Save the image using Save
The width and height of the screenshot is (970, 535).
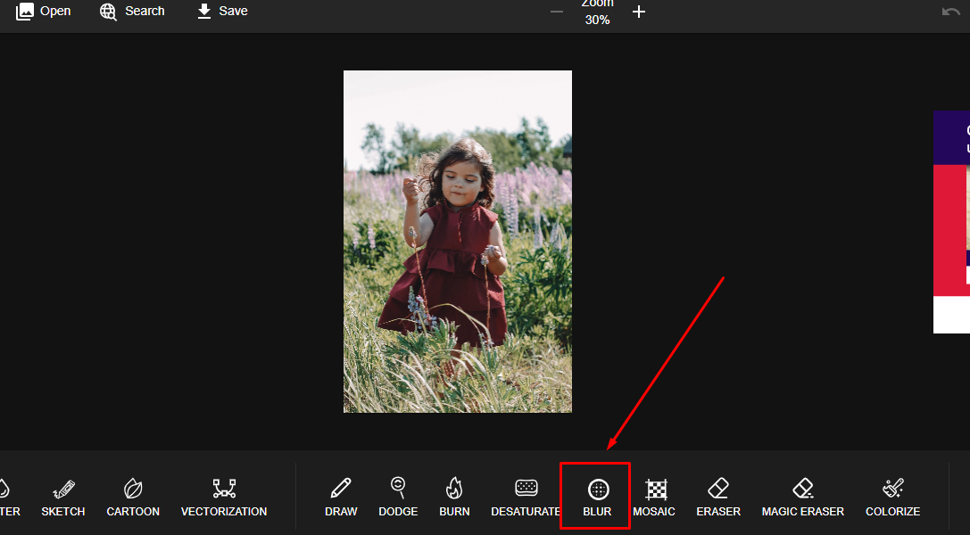222,11
